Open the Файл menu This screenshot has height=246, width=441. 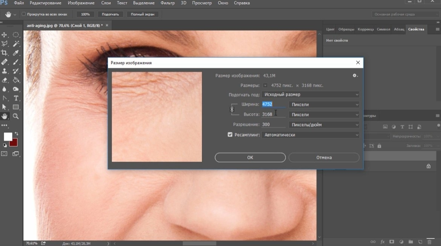tap(19, 3)
